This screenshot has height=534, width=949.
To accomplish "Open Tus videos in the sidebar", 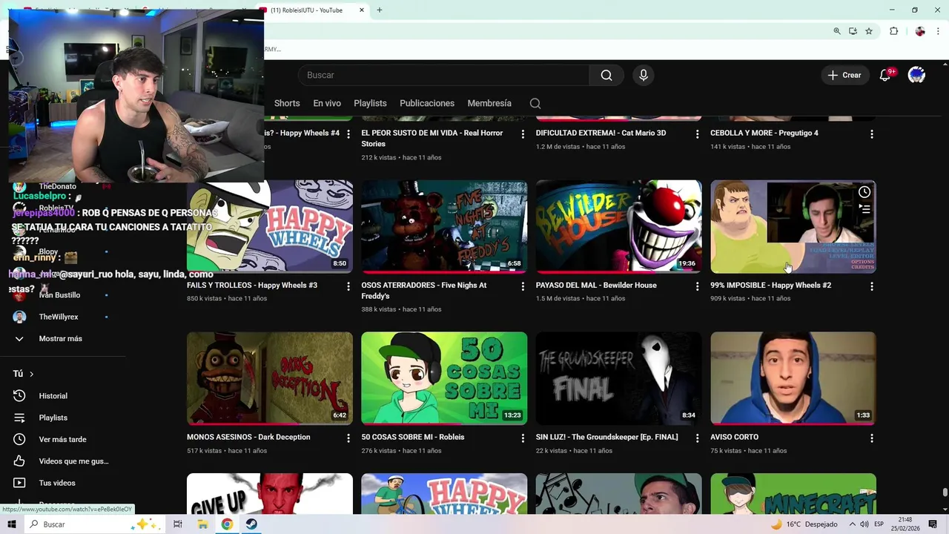I will pyautogui.click(x=57, y=483).
